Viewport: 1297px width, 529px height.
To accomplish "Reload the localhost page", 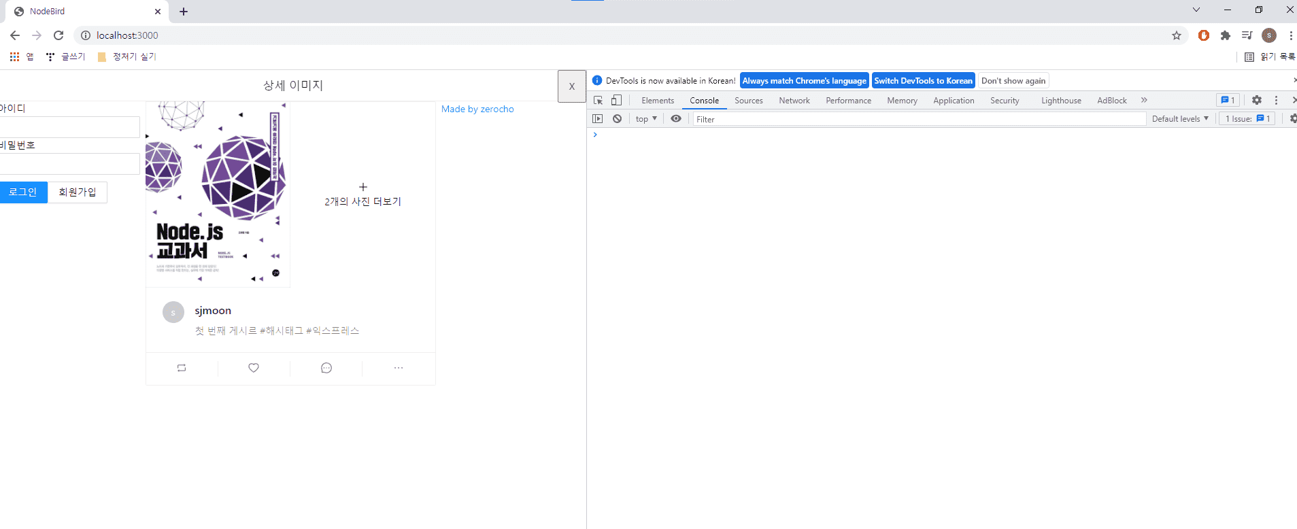I will point(58,35).
